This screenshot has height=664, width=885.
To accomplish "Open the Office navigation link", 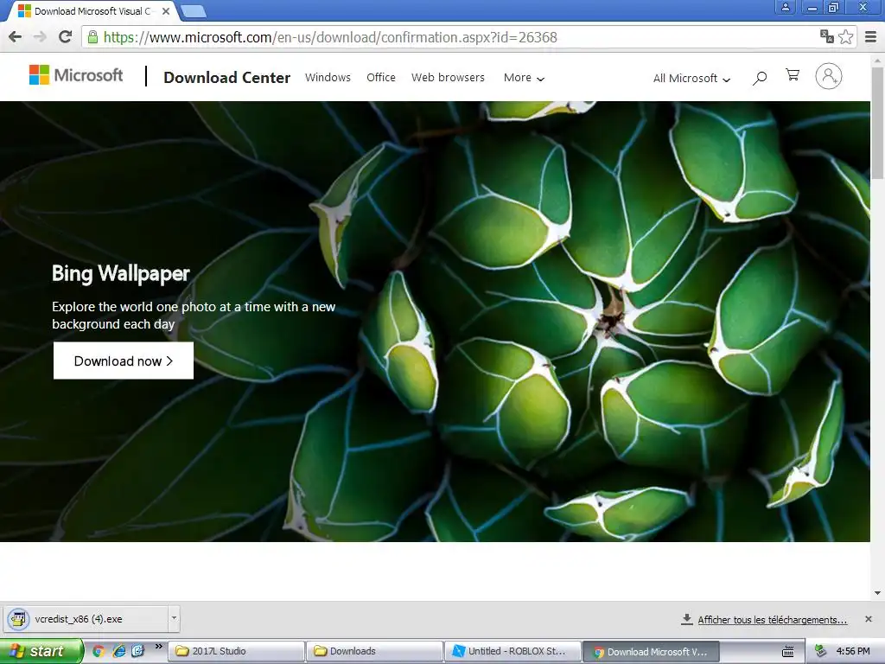I will [x=381, y=77].
